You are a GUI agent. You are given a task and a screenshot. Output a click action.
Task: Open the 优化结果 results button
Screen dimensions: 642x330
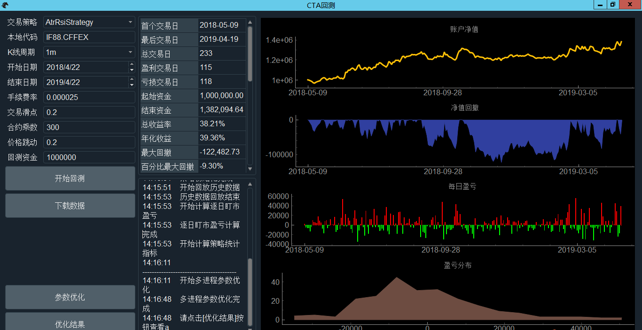70,323
